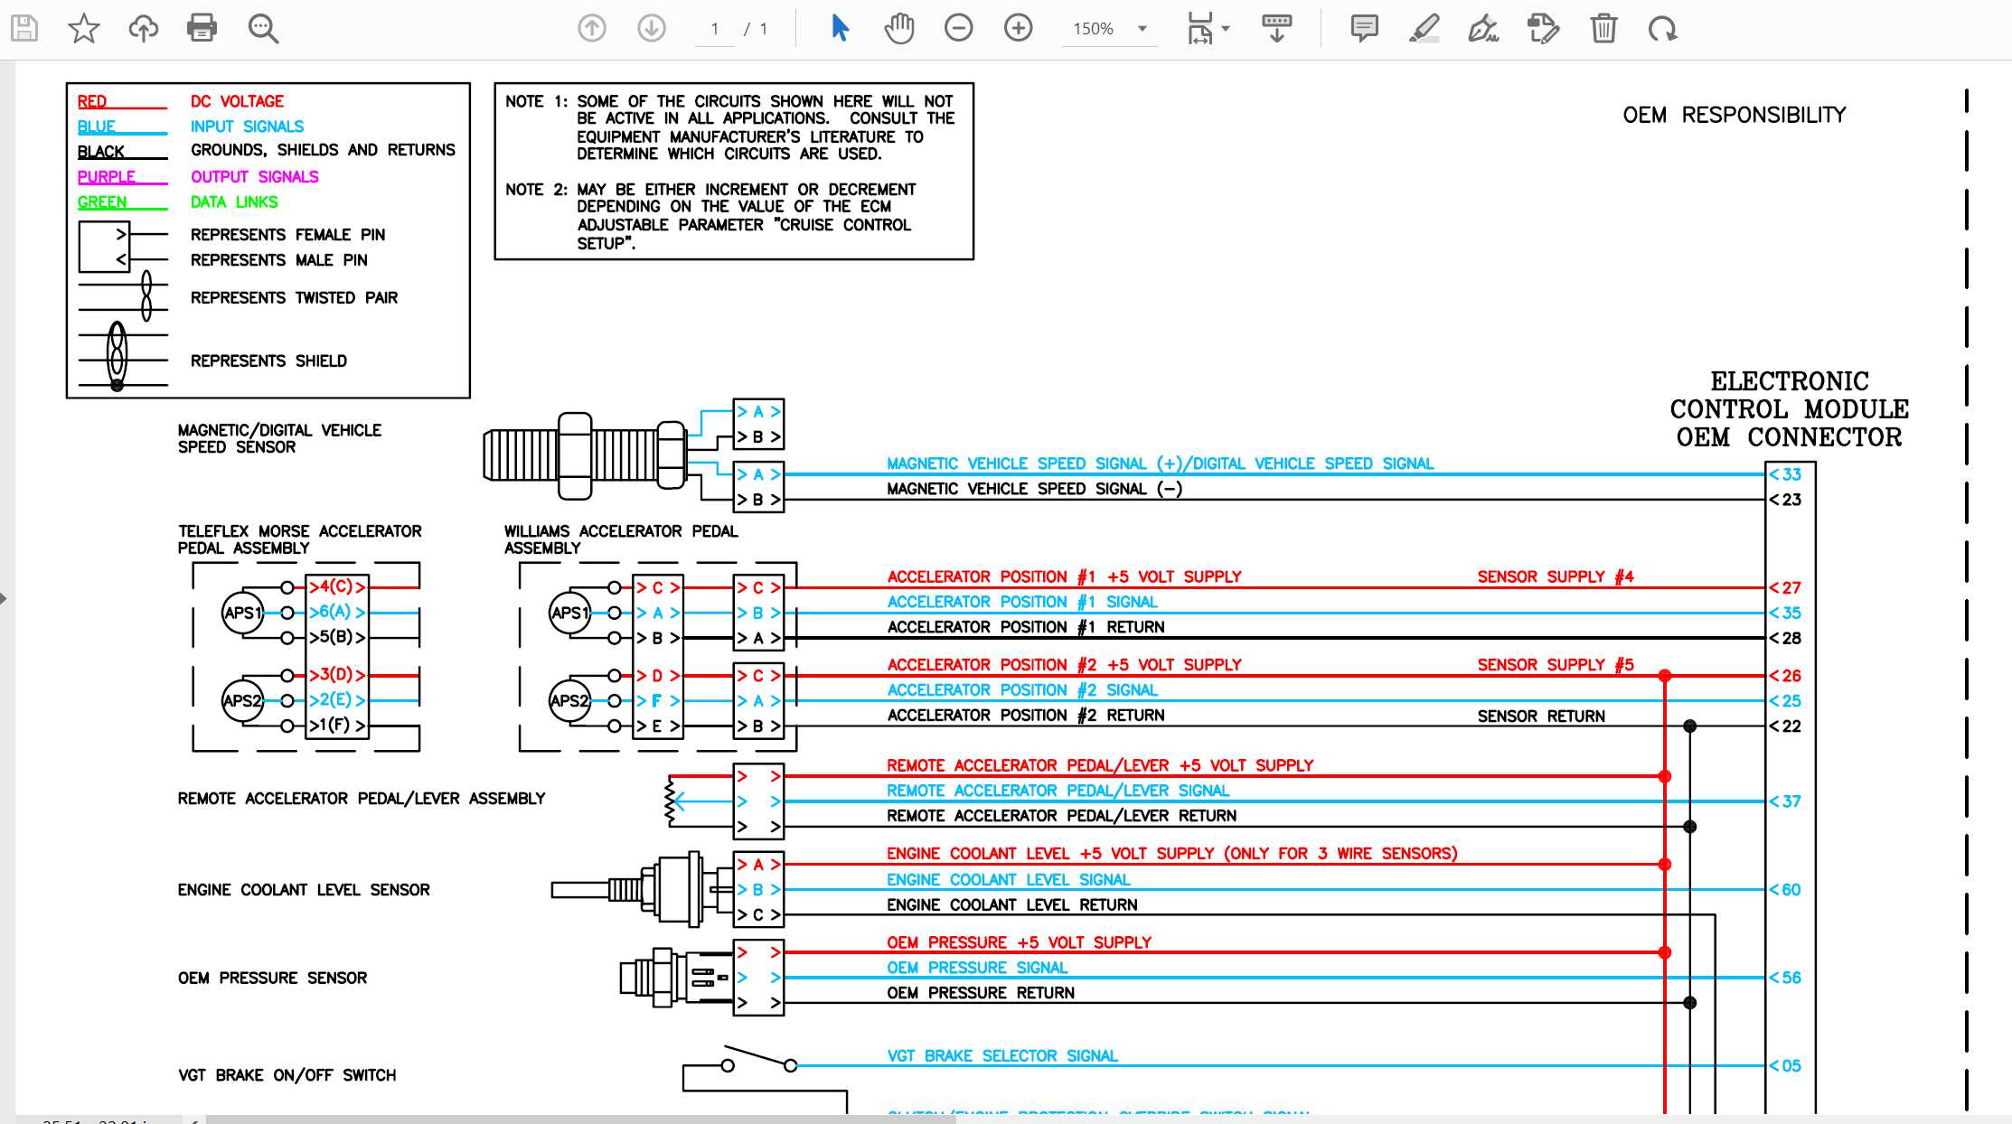
Task: Click the NOTE 1 label
Action: pos(536,101)
